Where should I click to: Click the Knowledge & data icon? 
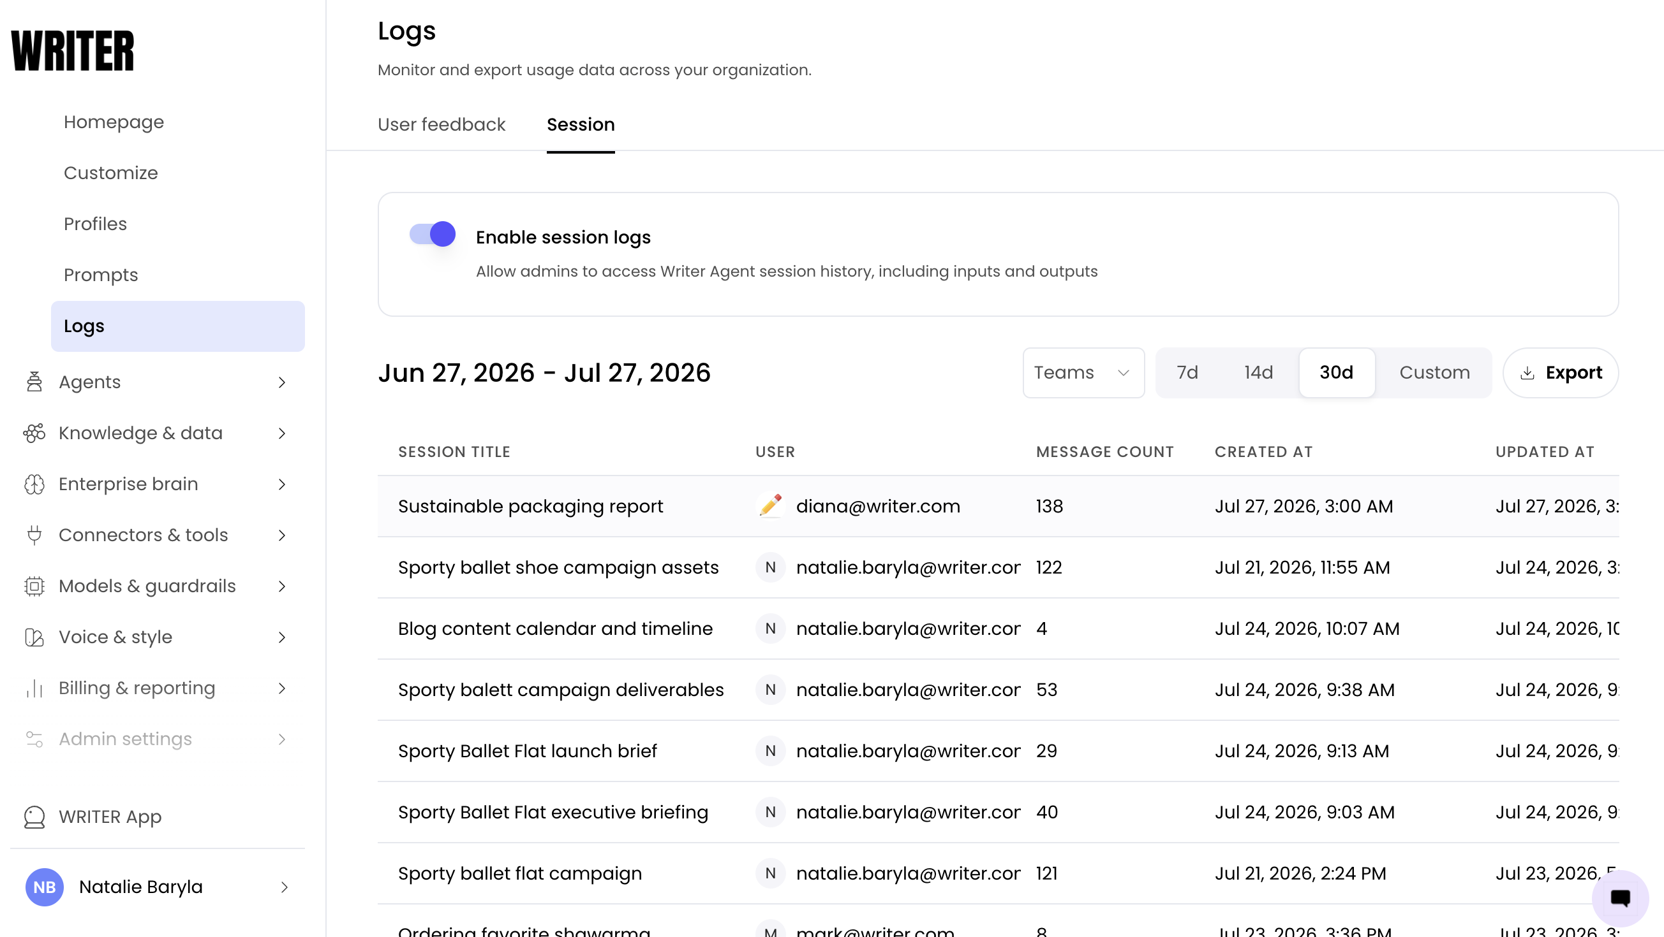point(34,433)
